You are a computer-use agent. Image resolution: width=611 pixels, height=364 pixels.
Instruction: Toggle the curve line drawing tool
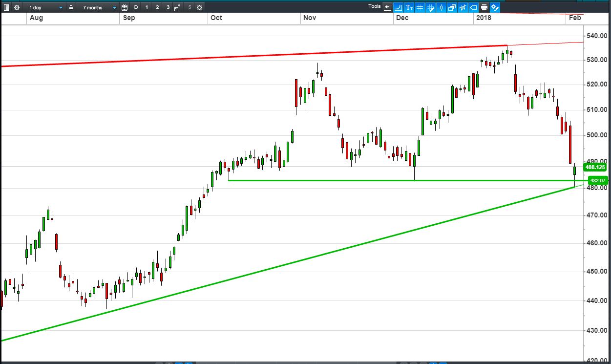pyautogui.click(x=398, y=7)
